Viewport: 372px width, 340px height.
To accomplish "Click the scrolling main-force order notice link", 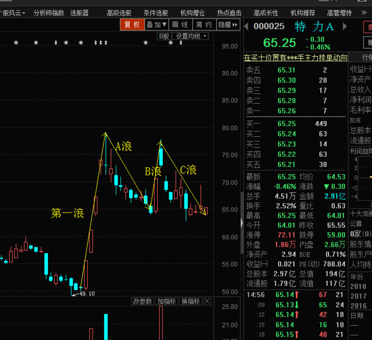I will coord(295,58).
